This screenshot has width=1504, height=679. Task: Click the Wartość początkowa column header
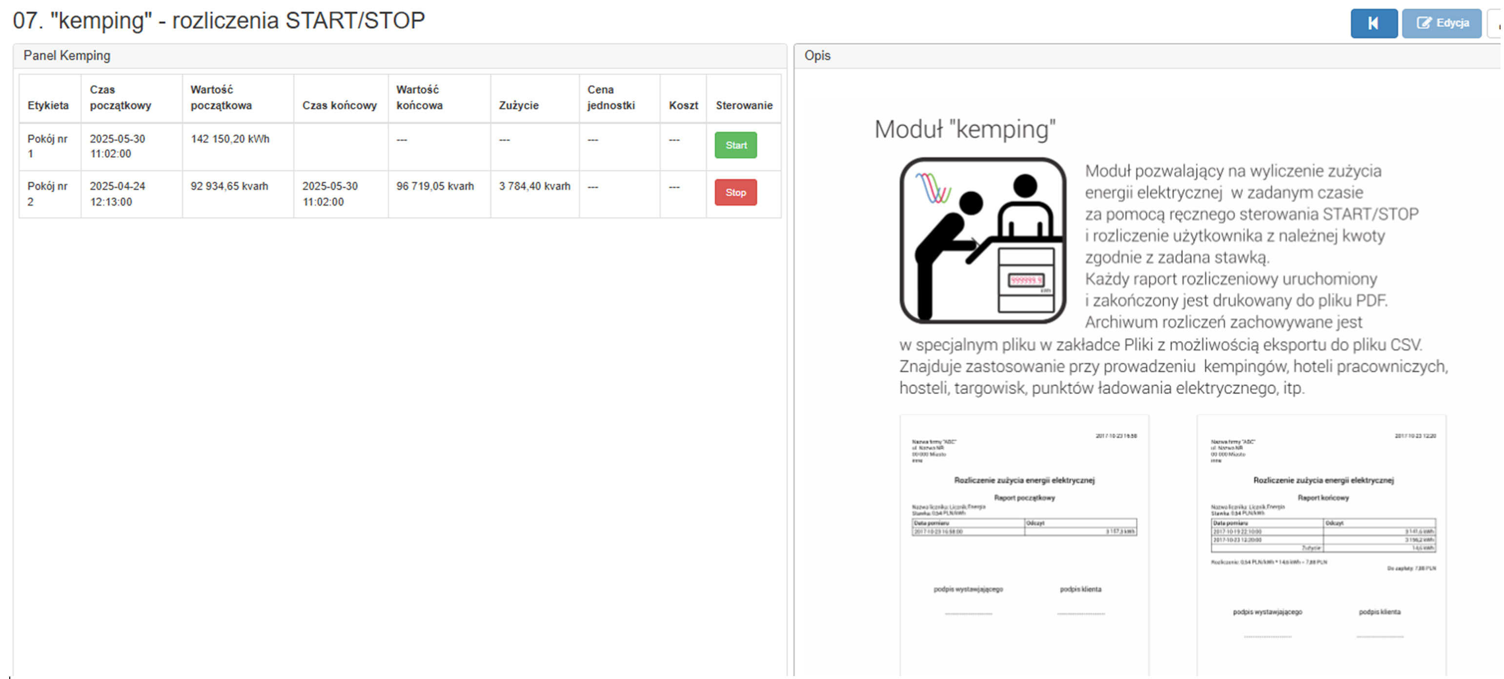(x=238, y=98)
